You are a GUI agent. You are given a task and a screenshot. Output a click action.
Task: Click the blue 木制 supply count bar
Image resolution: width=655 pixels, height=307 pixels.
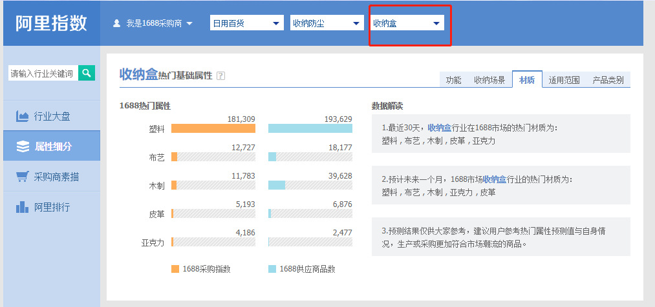click(x=277, y=185)
